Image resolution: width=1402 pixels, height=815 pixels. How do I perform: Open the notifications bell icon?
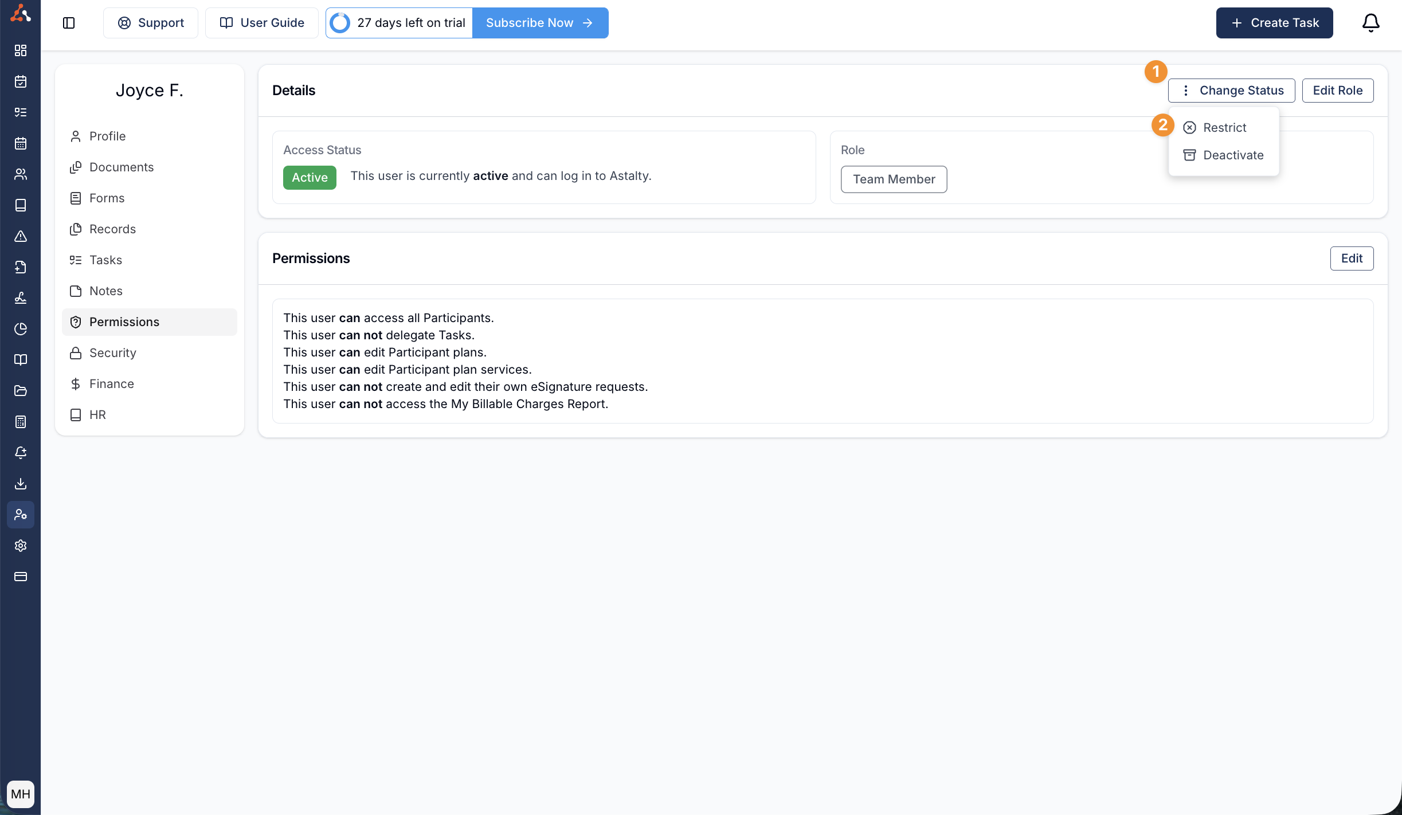tap(1370, 23)
